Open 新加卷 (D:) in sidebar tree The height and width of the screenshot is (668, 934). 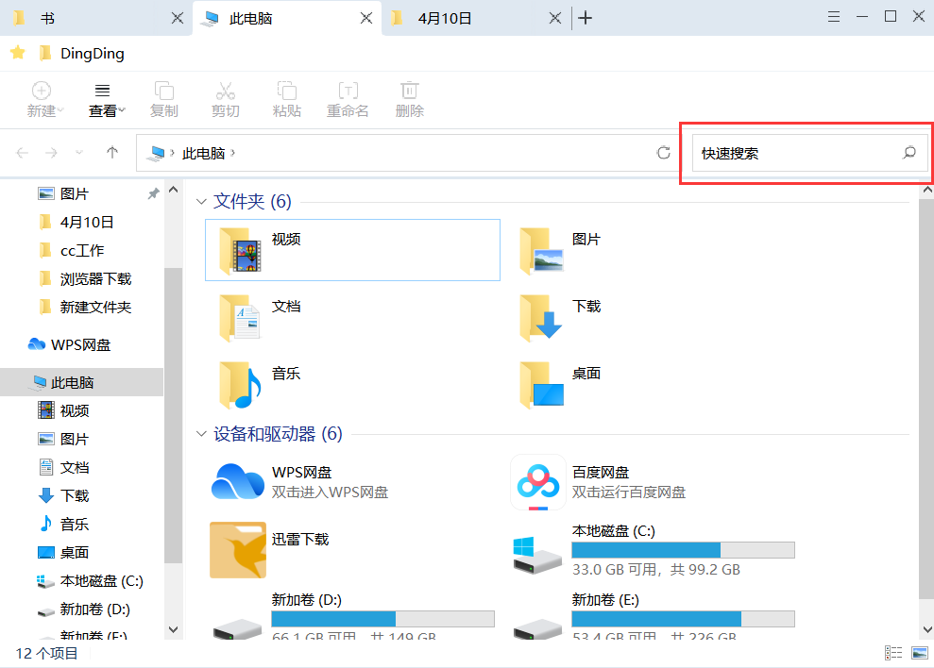point(83,610)
